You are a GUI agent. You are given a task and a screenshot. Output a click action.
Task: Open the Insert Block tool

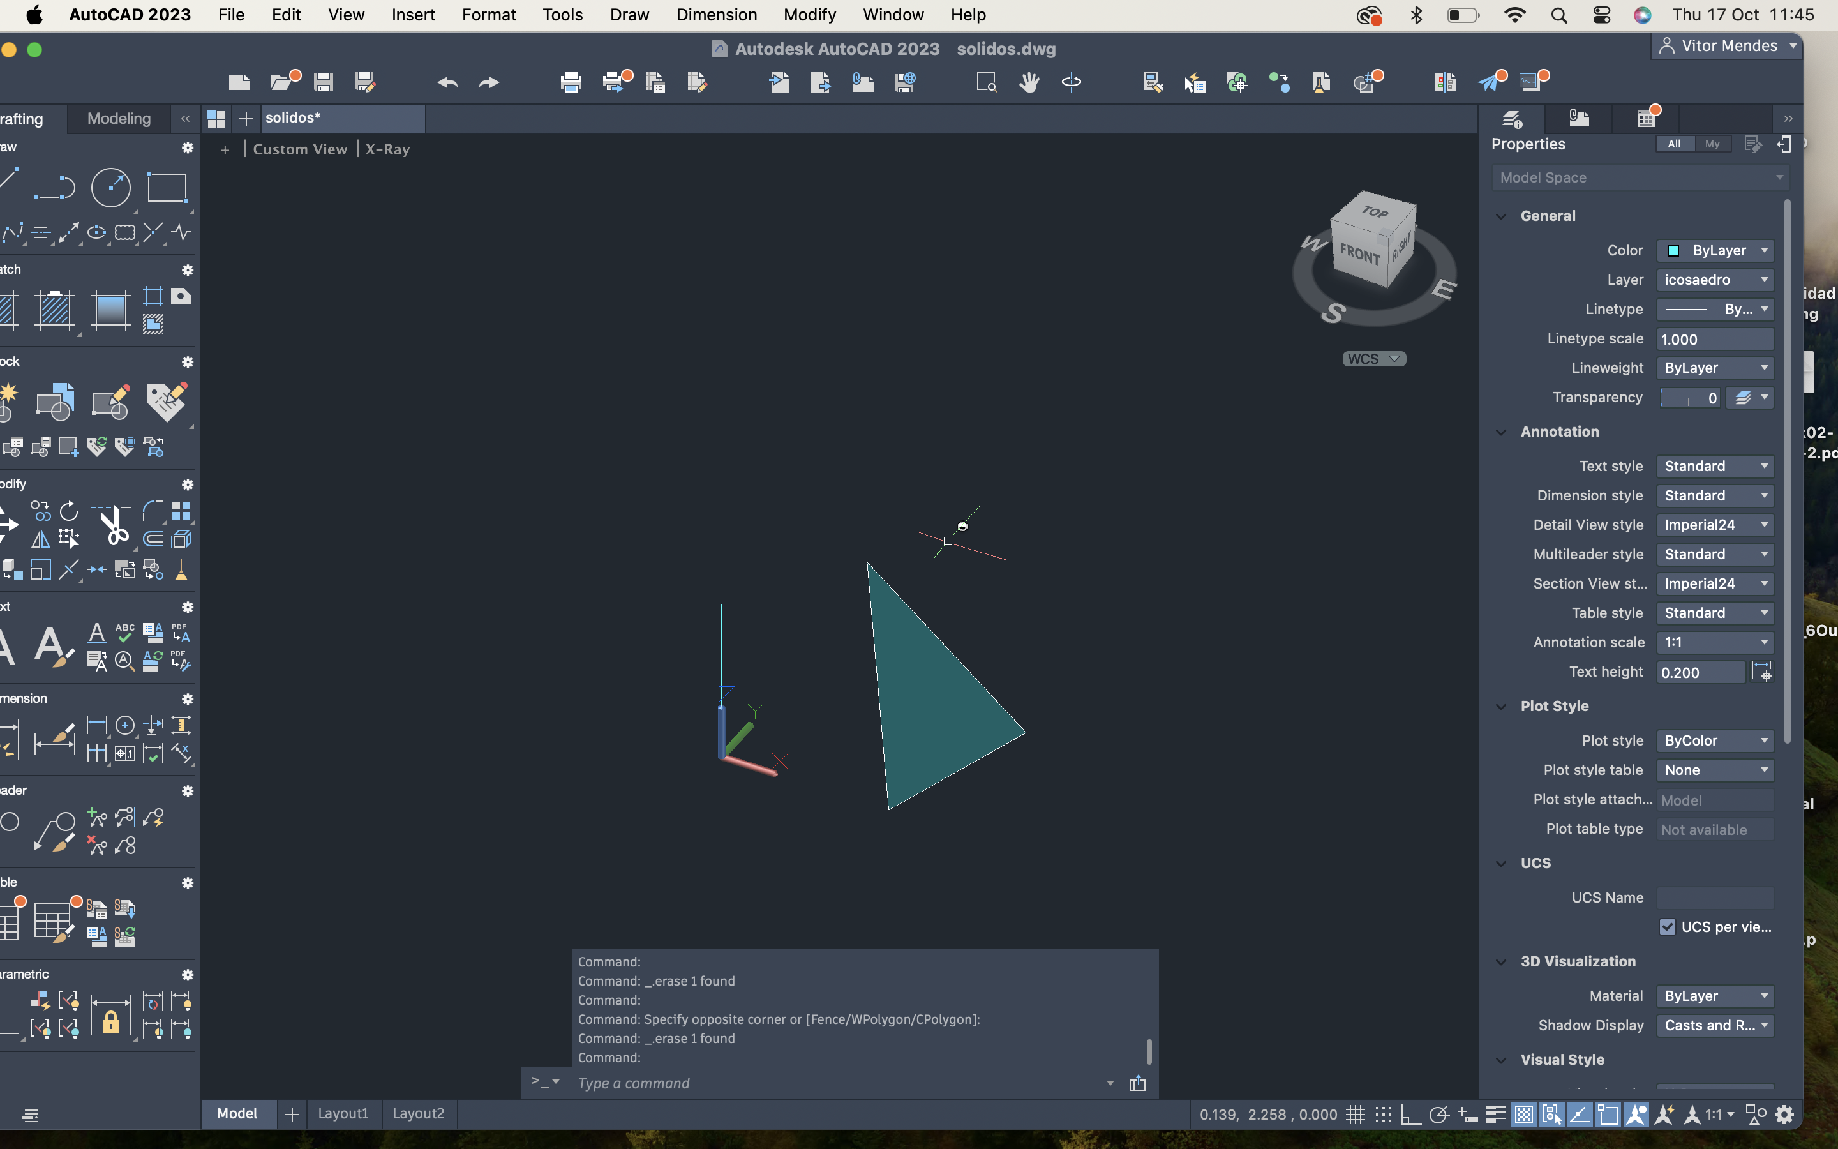[x=55, y=402]
